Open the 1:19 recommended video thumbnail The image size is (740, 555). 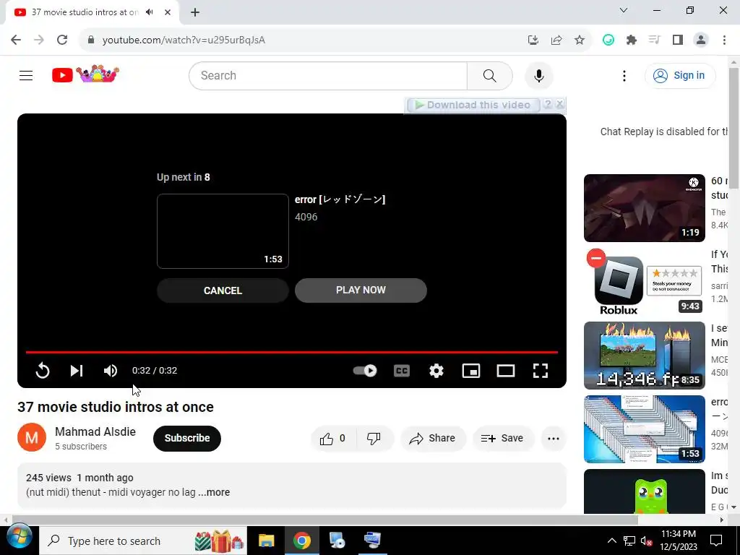pyautogui.click(x=644, y=208)
